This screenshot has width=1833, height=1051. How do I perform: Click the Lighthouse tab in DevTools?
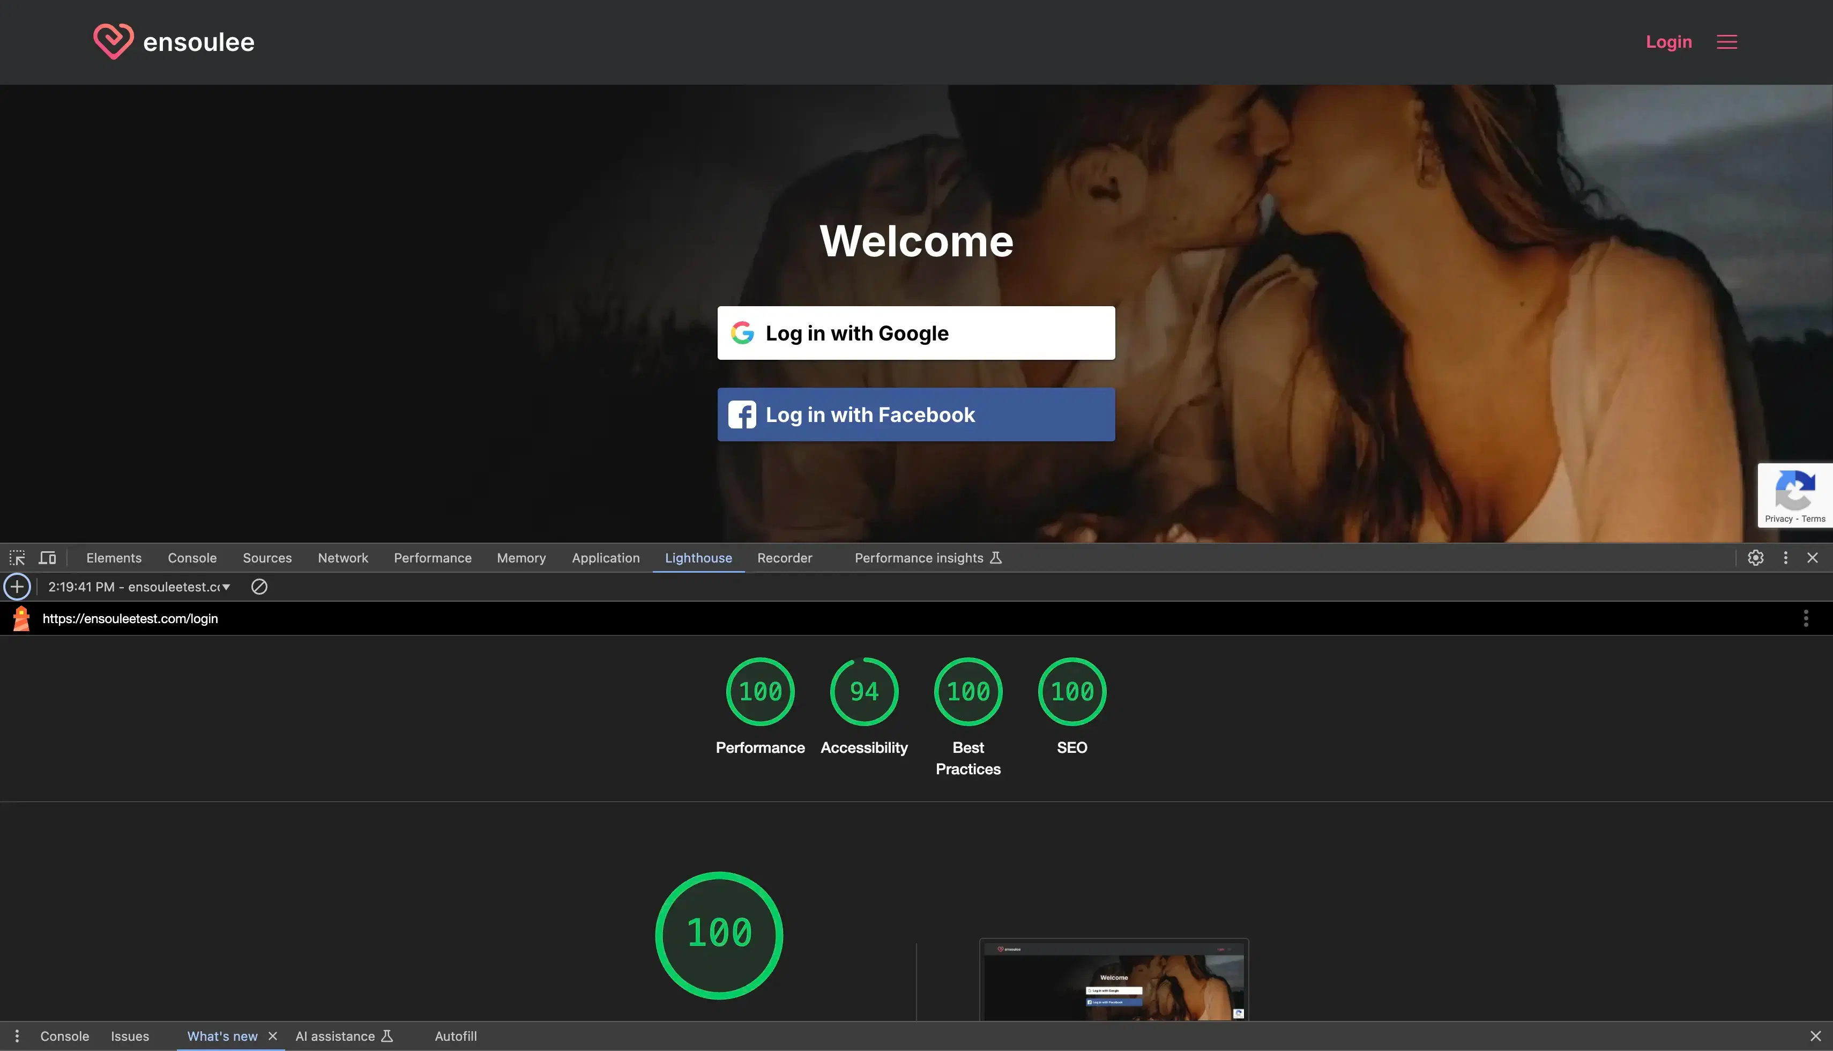(697, 558)
